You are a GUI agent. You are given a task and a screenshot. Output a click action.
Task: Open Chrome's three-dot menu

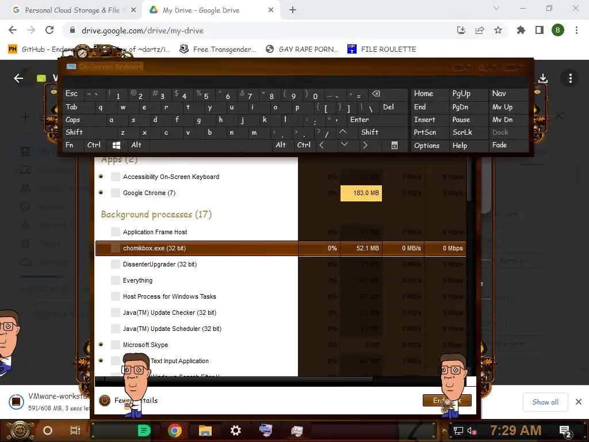(x=576, y=30)
